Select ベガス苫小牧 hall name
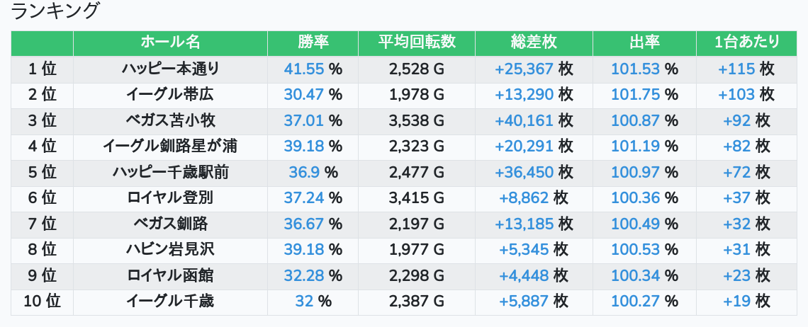 point(170,120)
